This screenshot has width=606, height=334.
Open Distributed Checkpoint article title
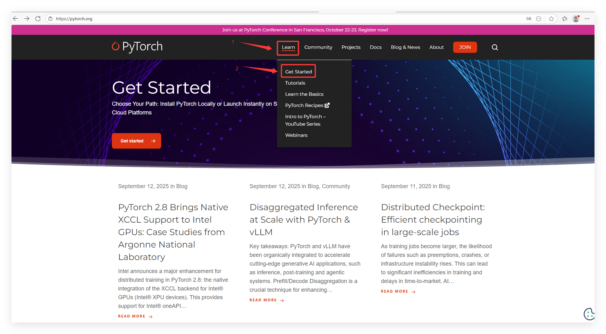pos(433,220)
